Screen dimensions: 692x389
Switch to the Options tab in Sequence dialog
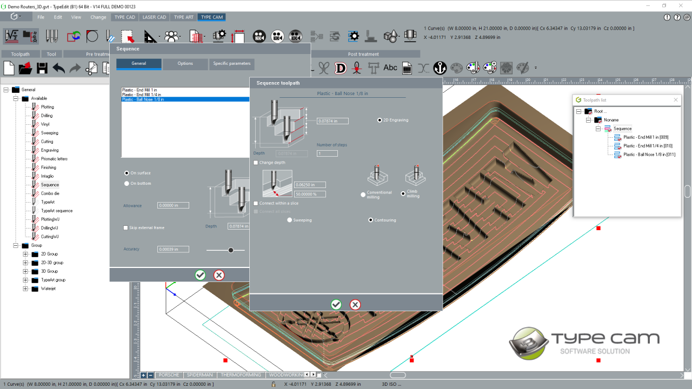pyautogui.click(x=185, y=63)
